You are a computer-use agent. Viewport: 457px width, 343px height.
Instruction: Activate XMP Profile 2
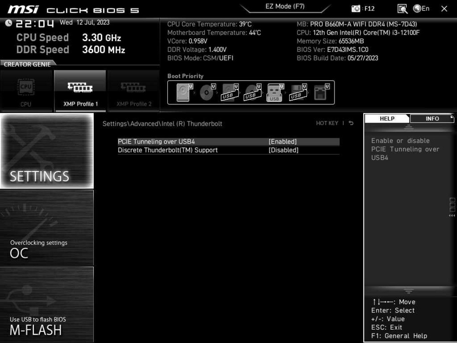point(133,91)
